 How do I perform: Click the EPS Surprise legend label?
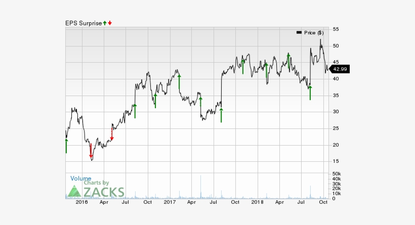tap(84, 23)
